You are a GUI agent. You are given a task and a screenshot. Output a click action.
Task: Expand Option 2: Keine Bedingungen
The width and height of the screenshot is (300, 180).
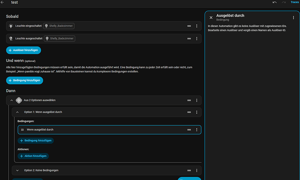pyautogui.click(x=17, y=170)
